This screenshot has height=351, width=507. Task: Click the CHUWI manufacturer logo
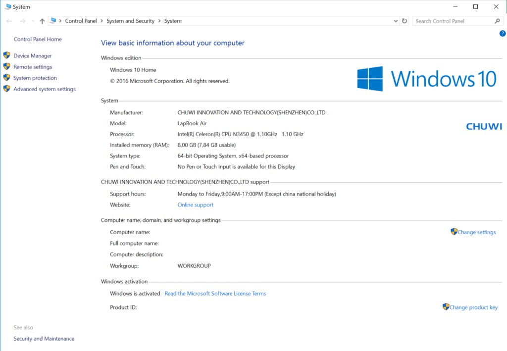coord(484,126)
